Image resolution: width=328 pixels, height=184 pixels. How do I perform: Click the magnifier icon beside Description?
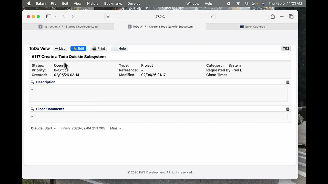pos(32,82)
